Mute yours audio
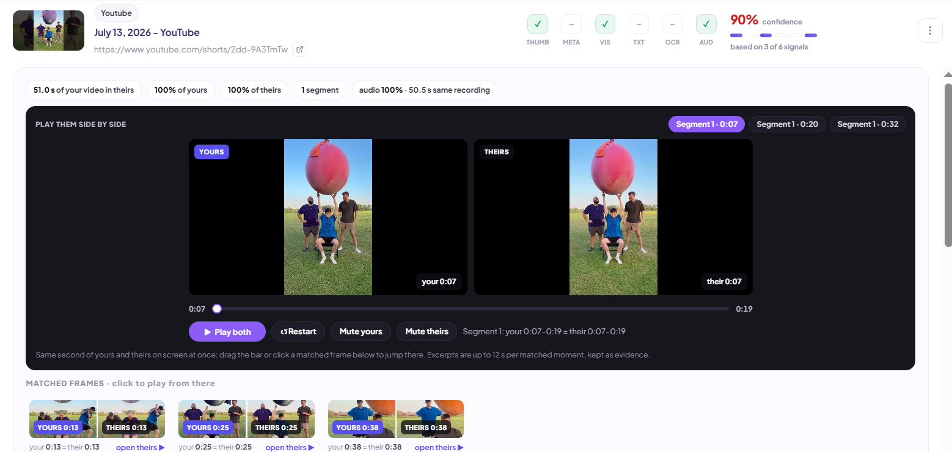Screen dimensions: 952x452 point(361,332)
